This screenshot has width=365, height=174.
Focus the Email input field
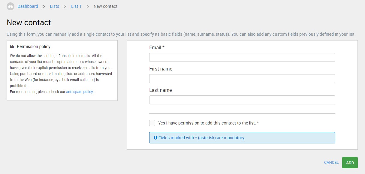coord(242,57)
